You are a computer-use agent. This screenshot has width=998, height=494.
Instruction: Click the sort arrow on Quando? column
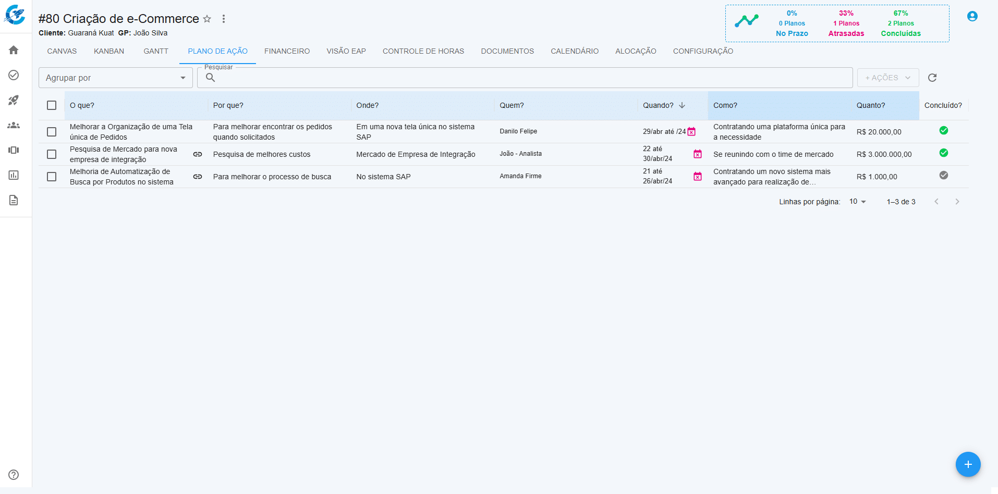point(682,105)
